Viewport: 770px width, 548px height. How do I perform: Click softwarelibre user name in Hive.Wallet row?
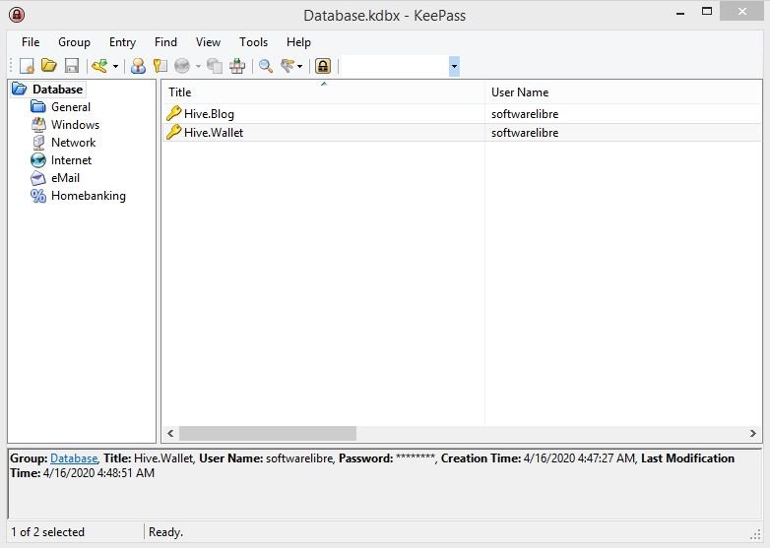pos(525,133)
